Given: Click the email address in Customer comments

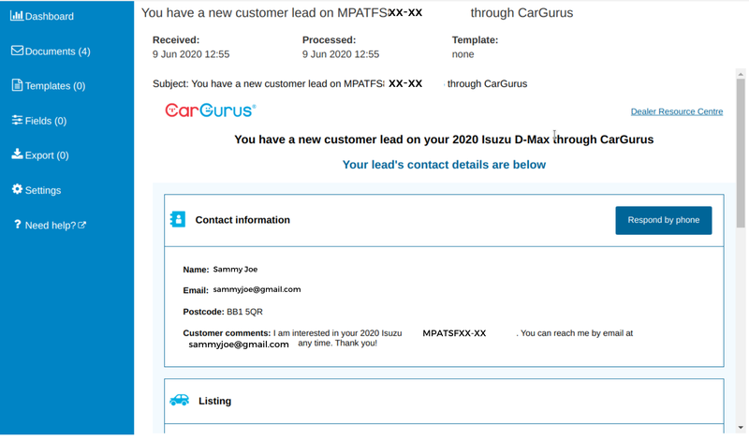Looking at the screenshot, I should tap(239, 345).
